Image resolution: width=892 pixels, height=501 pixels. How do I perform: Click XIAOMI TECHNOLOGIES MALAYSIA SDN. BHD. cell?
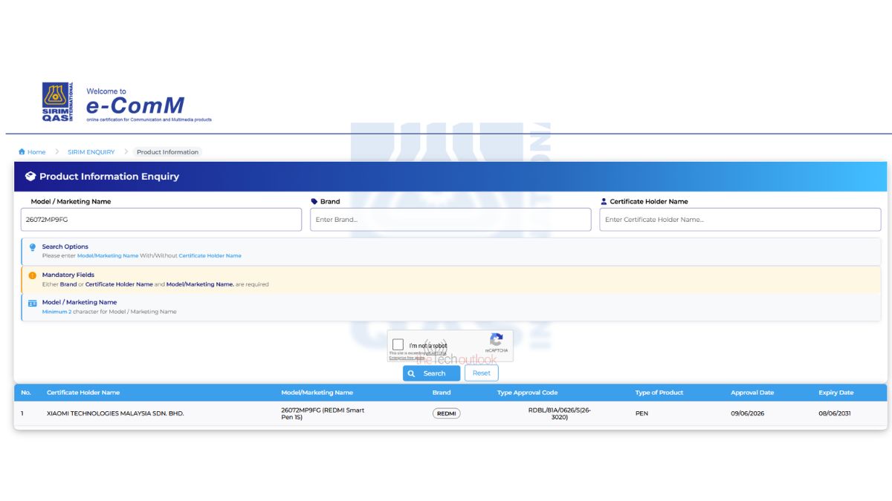[x=115, y=413]
